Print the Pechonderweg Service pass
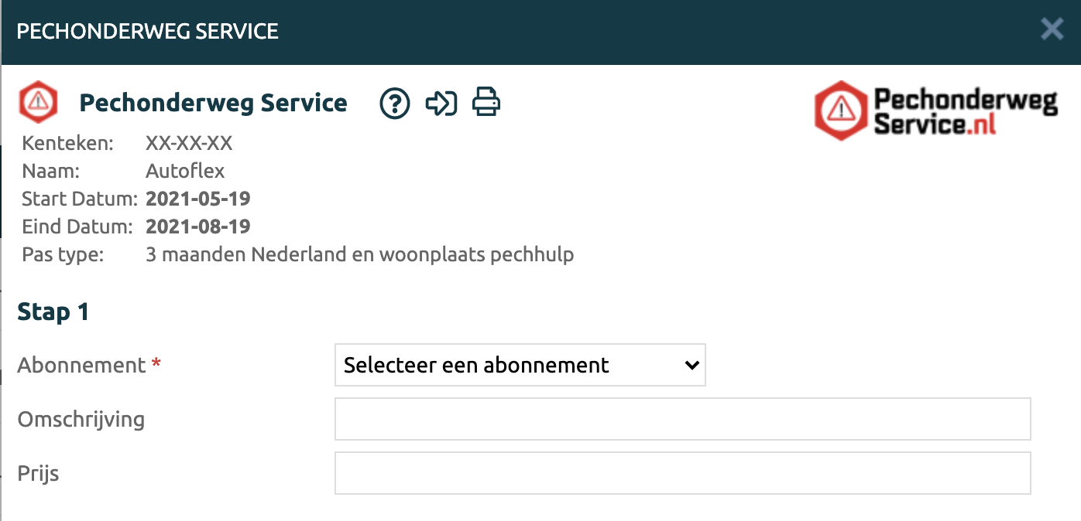This screenshot has width=1081, height=521. (x=486, y=102)
